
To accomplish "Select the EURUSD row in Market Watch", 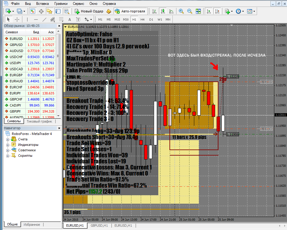I will [x=30, y=39].
